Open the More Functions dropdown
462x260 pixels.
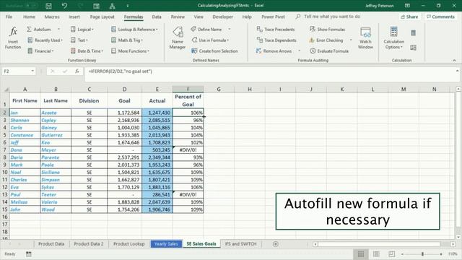pyautogui.click(x=130, y=51)
